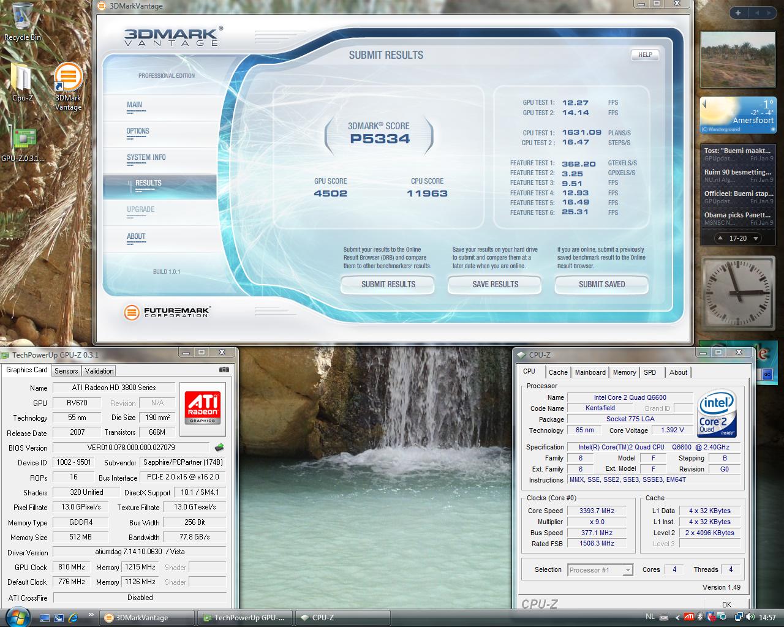The image size is (784, 627).
Task: Show next feed headlines down arrow
Action: pyautogui.click(x=756, y=238)
